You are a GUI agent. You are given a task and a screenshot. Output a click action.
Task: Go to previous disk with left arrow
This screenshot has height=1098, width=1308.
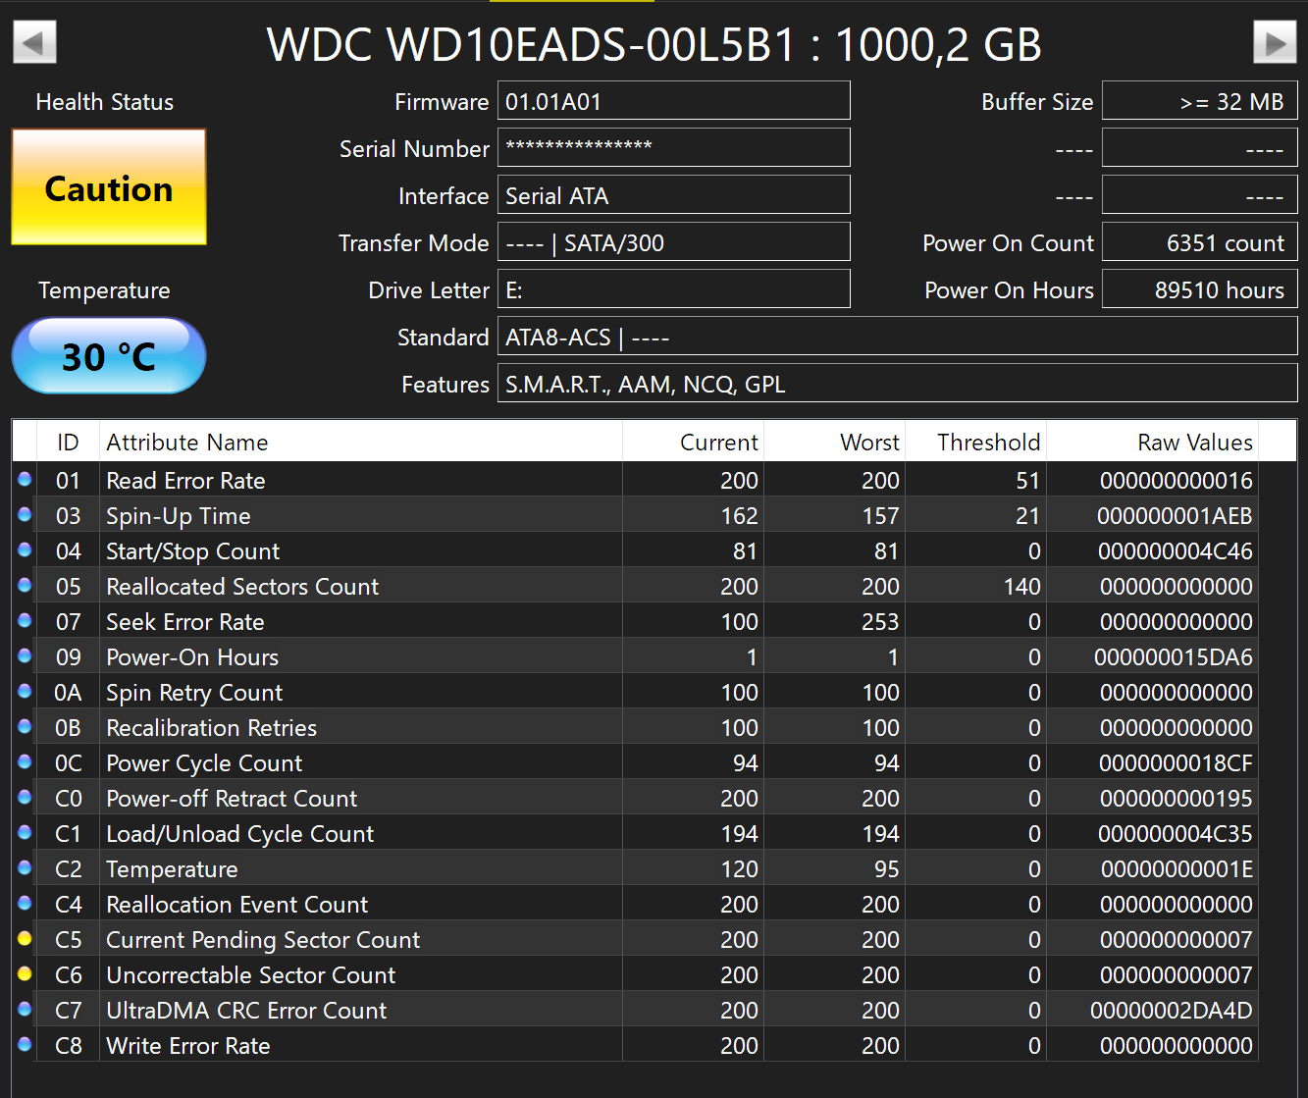[34, 42]
